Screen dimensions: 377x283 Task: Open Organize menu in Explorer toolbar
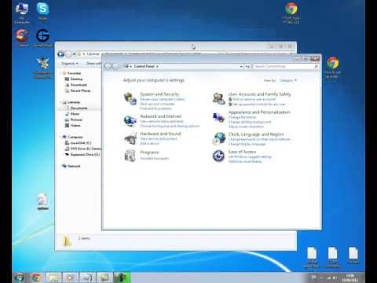click(70, 64)
